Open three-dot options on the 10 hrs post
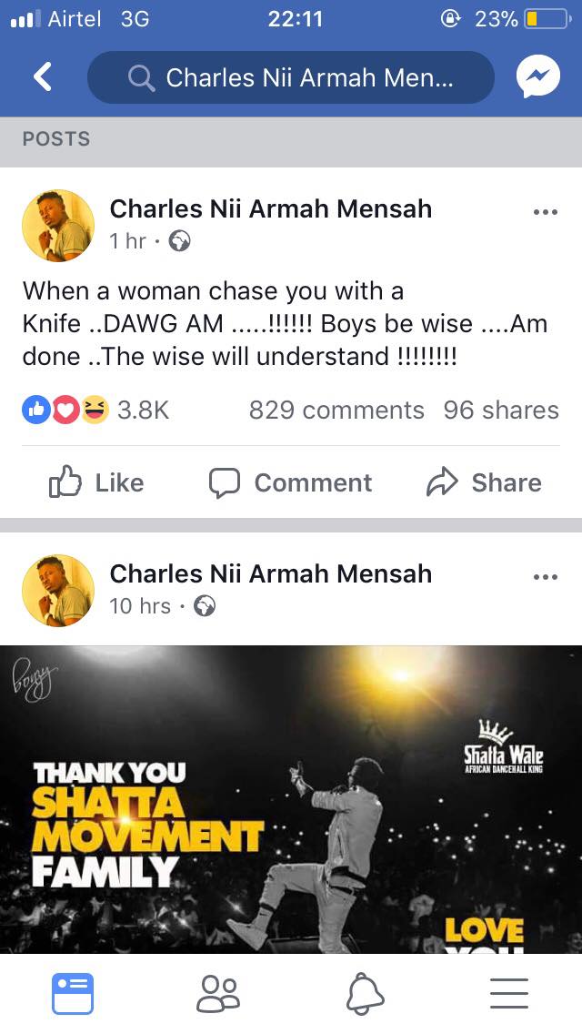The width and height of the screenshot is (582, 1034). pos(545,577)
